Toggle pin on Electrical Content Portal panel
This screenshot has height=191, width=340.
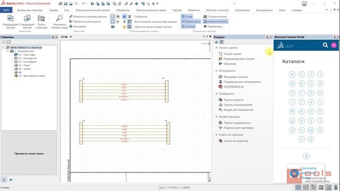pyautogui.click(x=334, y=37)
